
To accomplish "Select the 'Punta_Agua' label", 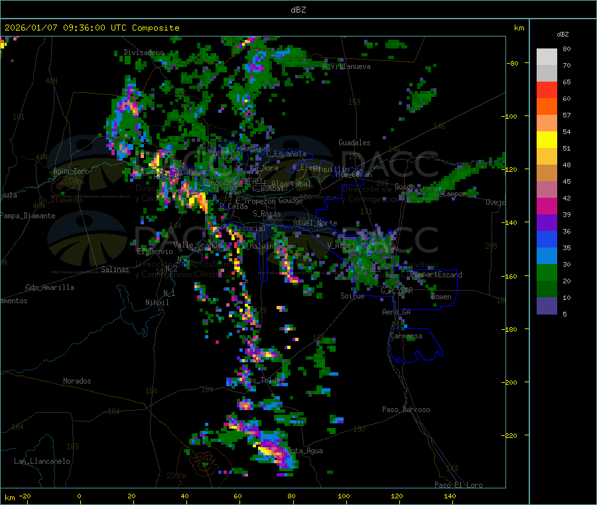I will 303,451.
